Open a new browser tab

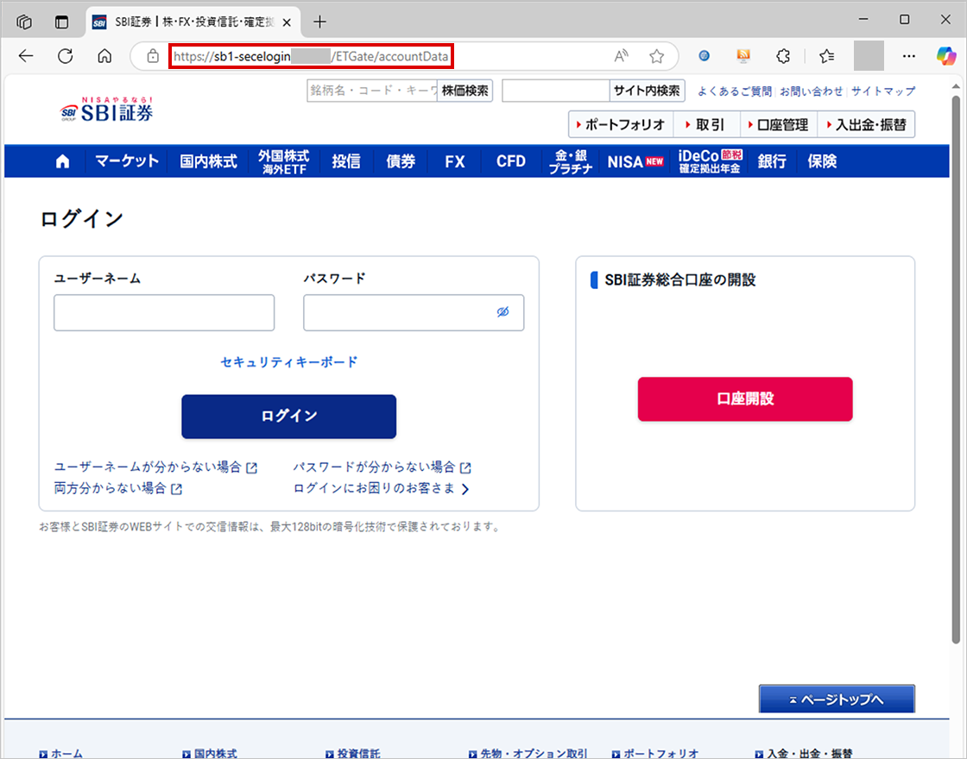(319, 22)
